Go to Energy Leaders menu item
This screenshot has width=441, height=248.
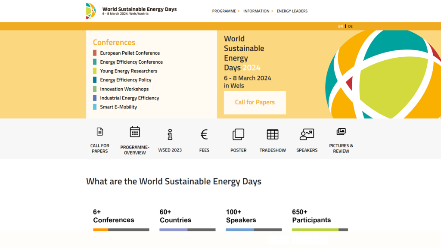(x=292, y=11)
